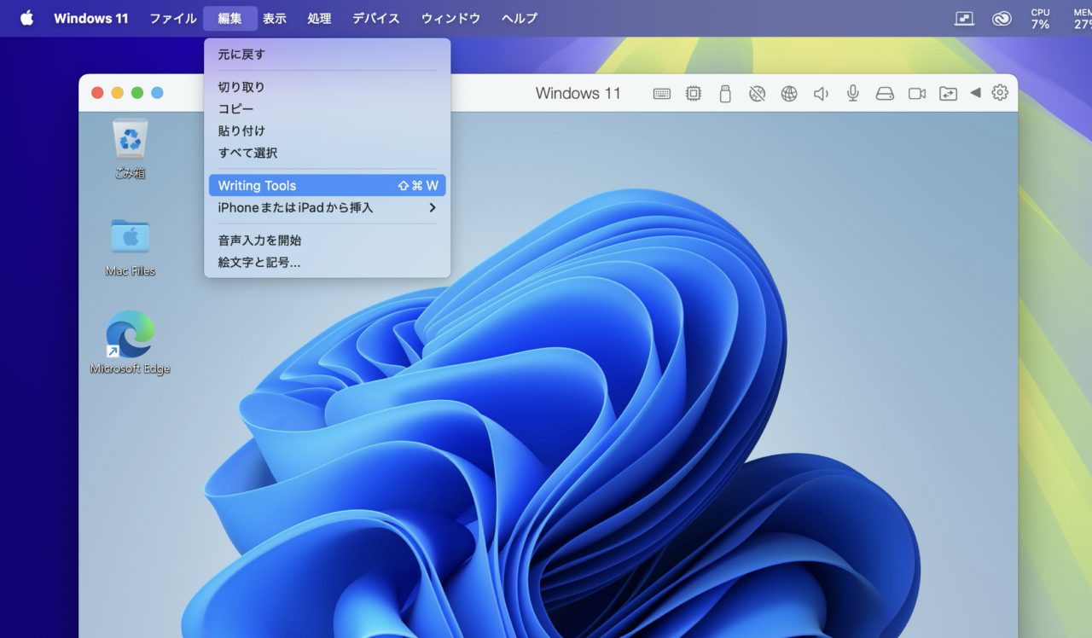This screenshot has height=638, width=1092.
Task: Close the open 編集 menu
Action: tap(230, 18)
